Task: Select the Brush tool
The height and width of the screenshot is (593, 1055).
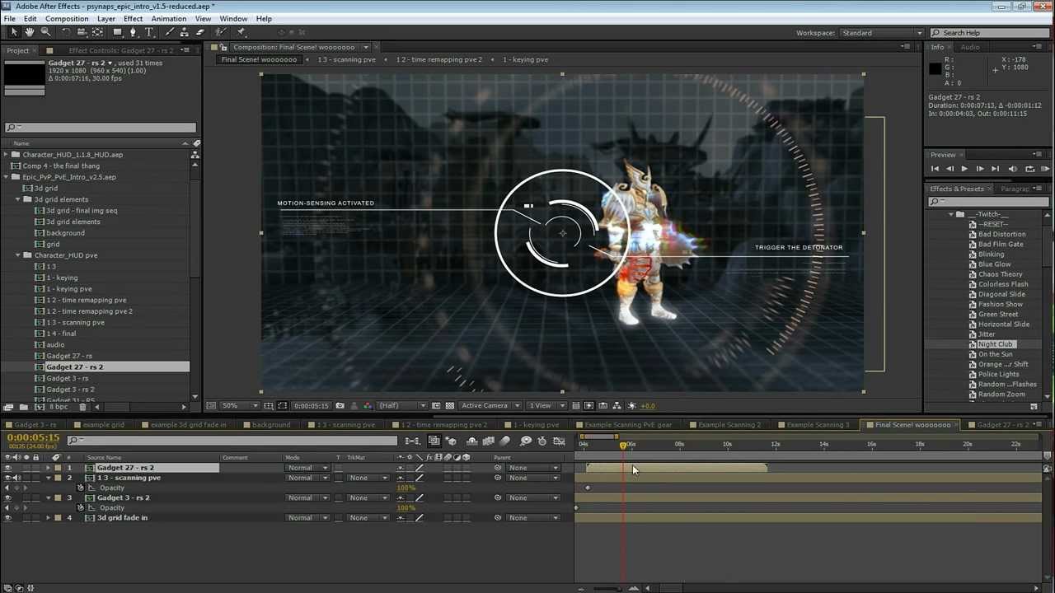Action: point(170,32)
